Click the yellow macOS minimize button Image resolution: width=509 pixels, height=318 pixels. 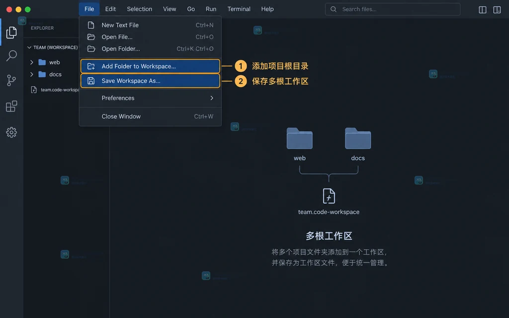point(18,9)
